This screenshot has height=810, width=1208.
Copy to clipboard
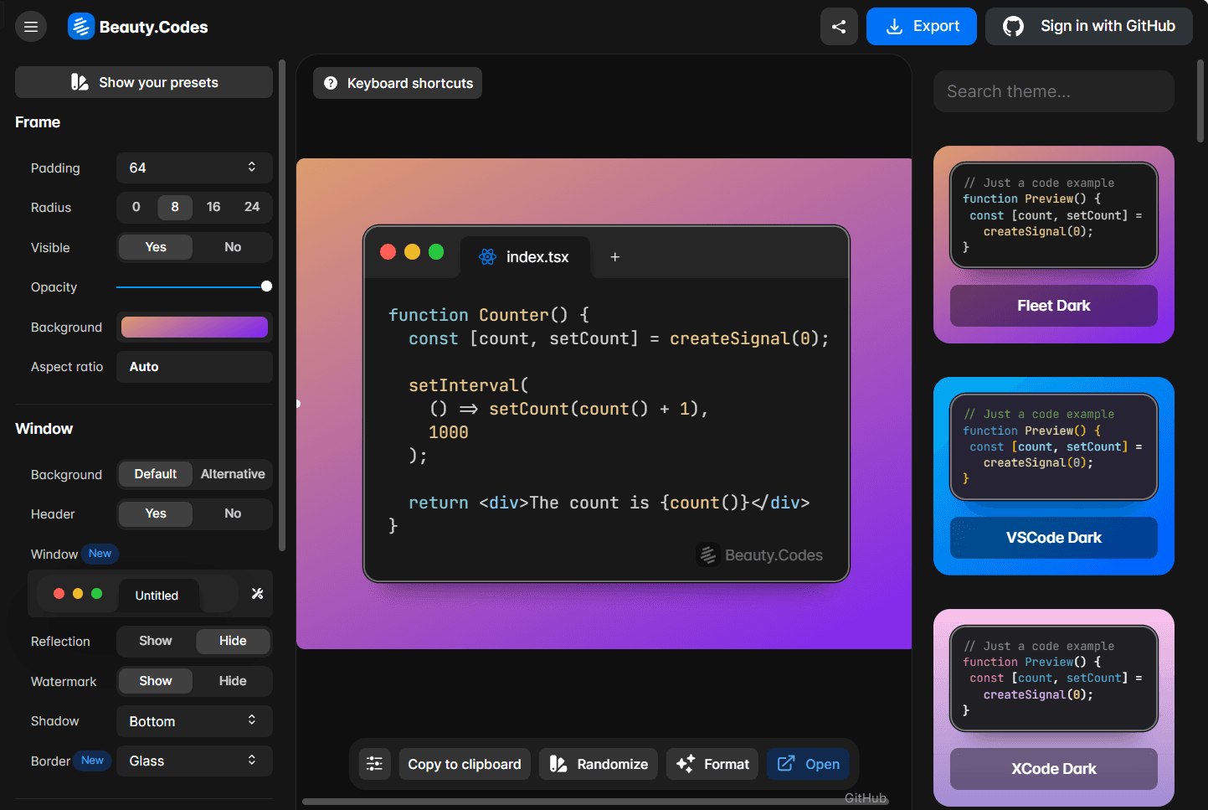[x=465, y=764]
